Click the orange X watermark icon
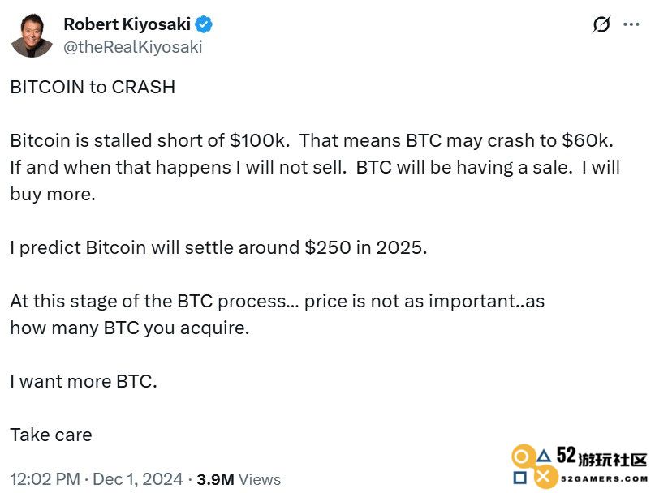This screenshot has height=493, width=655. tap(544, 477)
